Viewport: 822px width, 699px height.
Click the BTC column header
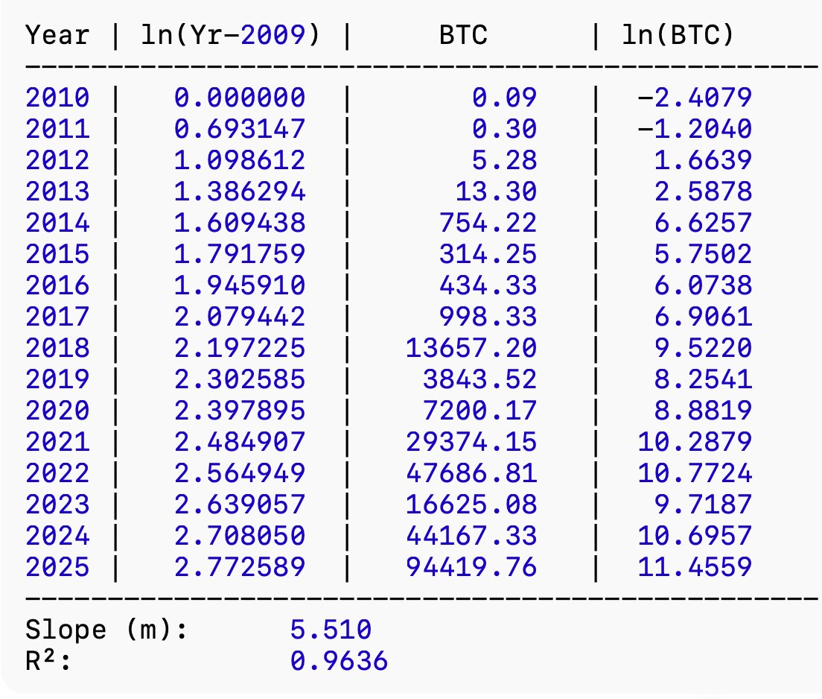click(x=463, y=35)
